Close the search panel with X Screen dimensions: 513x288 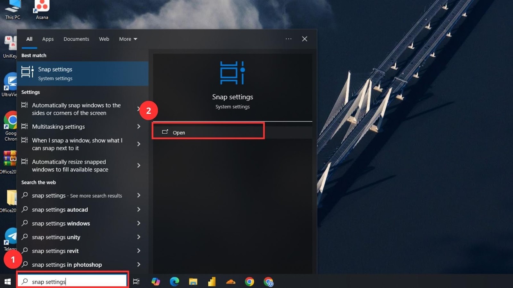(x=305, y=39)
